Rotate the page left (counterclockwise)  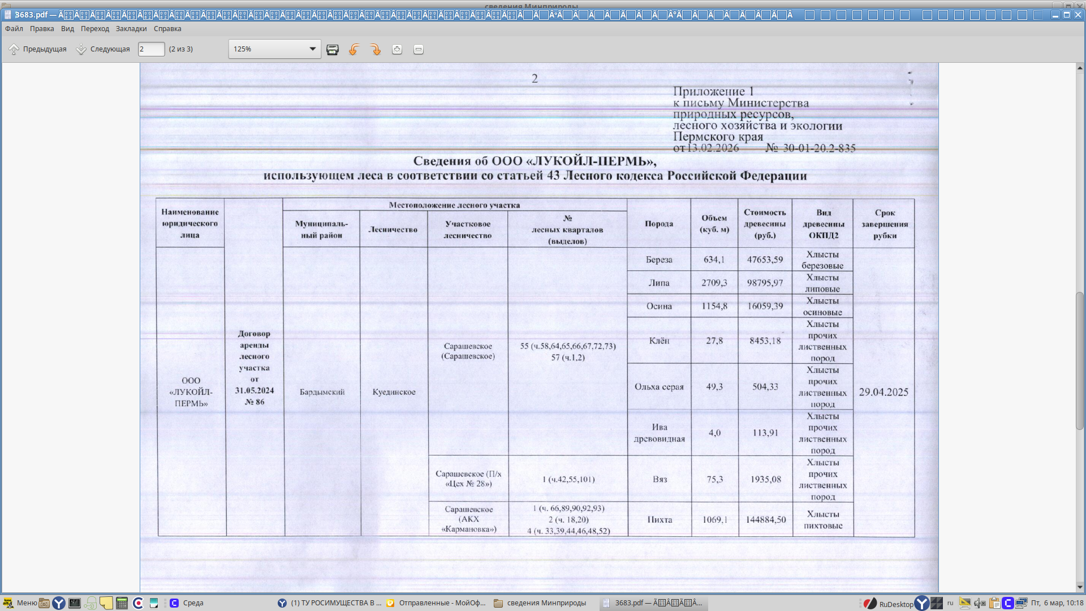[x=354, y=50]
